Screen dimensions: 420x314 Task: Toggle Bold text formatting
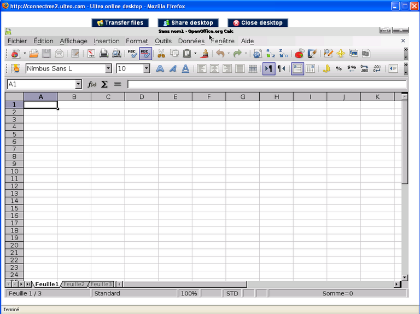tap(160, 68)
